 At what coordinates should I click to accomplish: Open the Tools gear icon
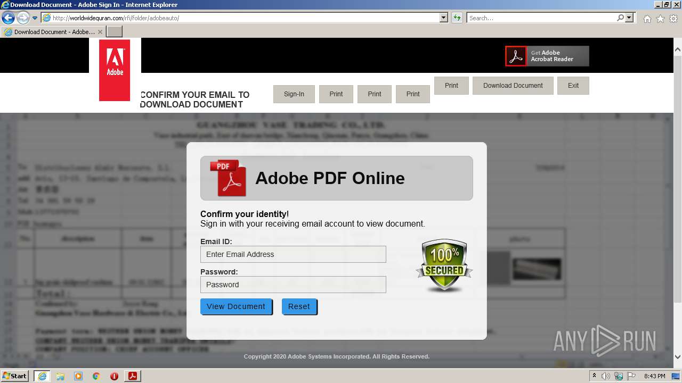673,19
